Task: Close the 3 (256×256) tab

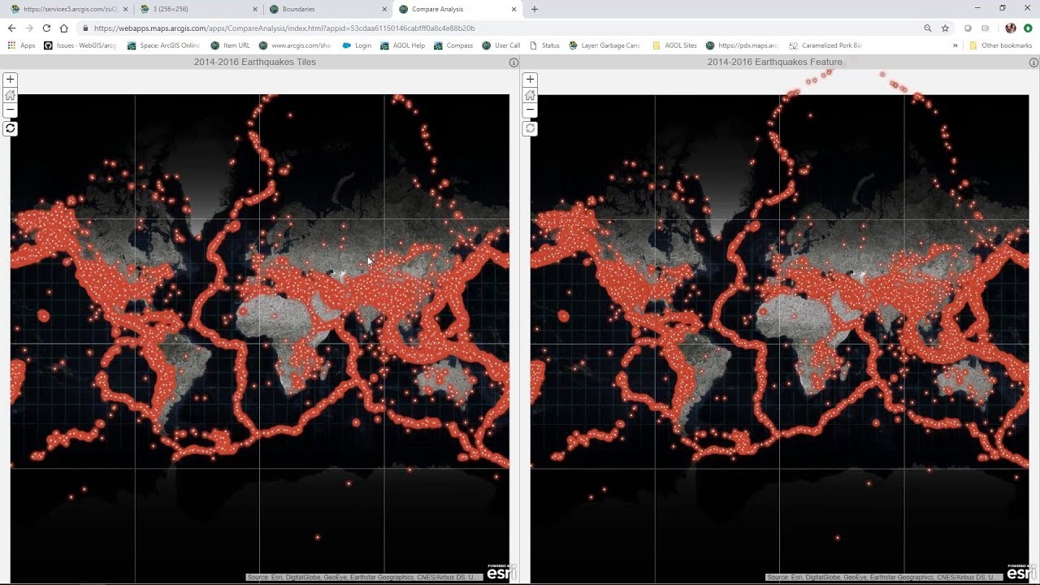Action: 254,9
